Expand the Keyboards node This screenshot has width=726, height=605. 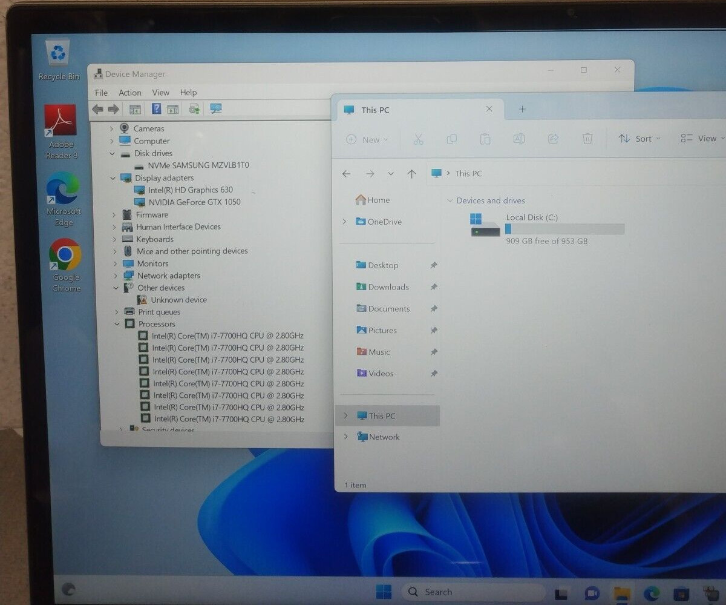pos(114,239)
